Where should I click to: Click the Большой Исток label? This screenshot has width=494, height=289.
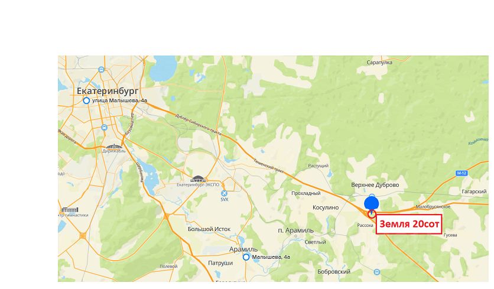pyautogui.click(x=209, y=229)
